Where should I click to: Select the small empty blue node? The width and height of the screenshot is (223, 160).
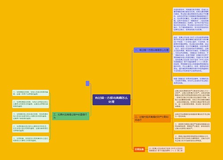tap(87, 84)
